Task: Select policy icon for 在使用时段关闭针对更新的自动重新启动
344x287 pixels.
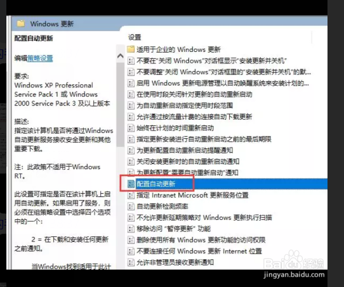Action: (x=131, y=94)
